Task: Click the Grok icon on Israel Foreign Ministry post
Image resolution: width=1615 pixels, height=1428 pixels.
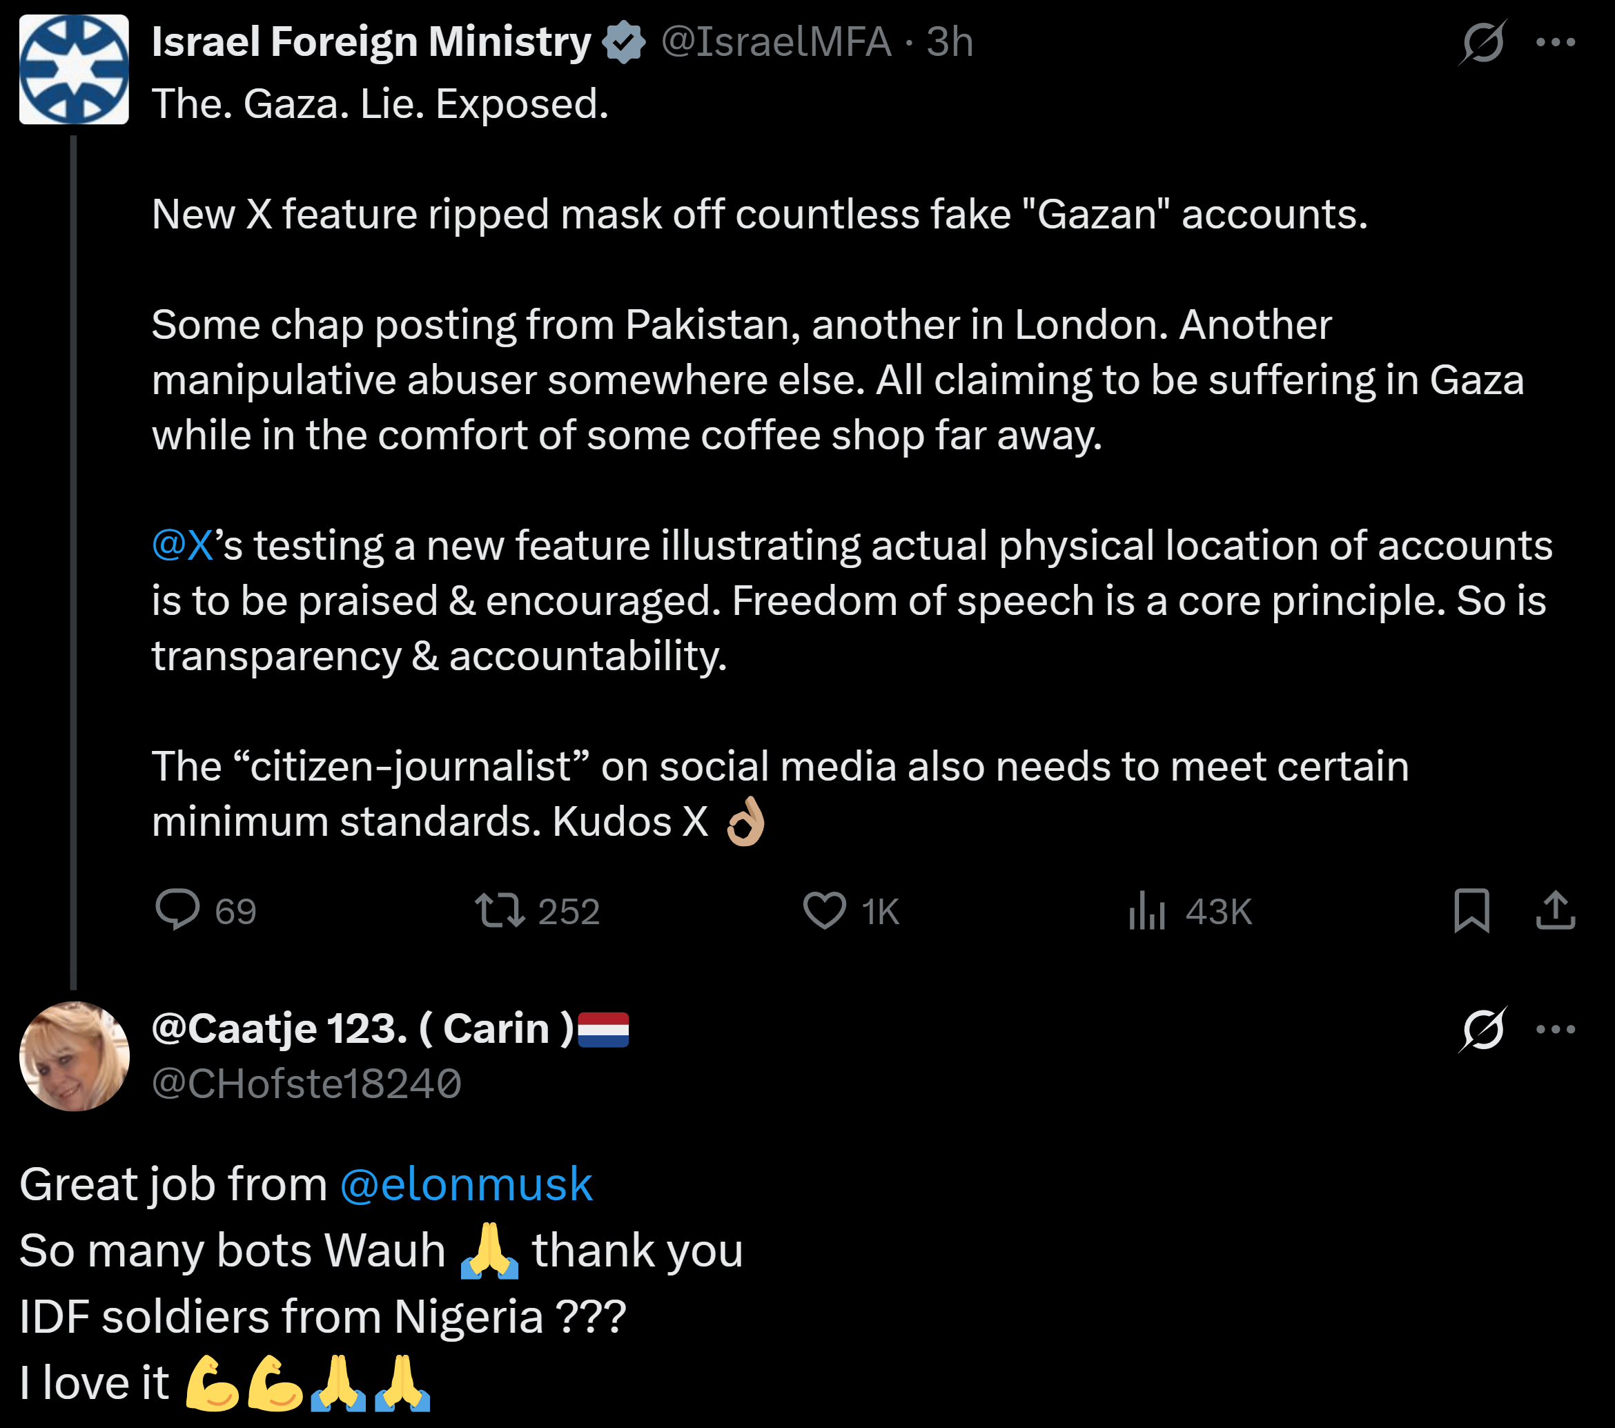Action: (1482, 42)
